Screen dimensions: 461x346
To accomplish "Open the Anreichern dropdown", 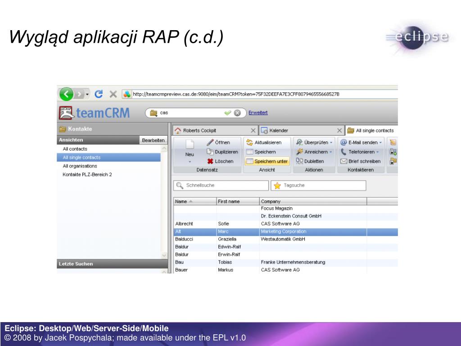I will pyautogui.click(x=330, y=152).
